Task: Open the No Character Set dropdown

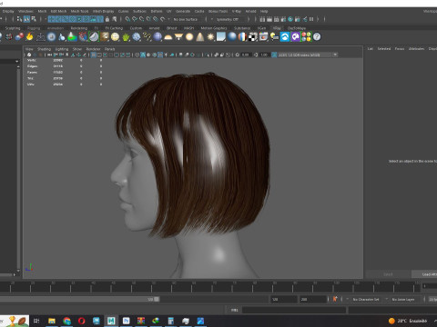Action: click(x=366, y=299)
